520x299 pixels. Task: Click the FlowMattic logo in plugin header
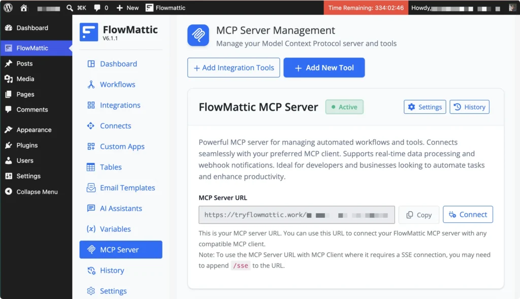point(89,32)
